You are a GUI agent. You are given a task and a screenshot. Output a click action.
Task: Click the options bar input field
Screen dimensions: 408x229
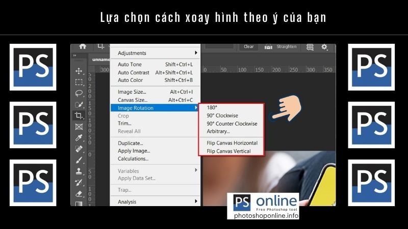(x=219, y=47)
